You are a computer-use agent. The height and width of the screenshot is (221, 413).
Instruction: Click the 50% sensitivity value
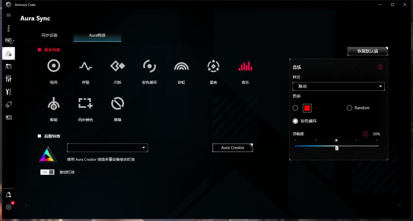point(377,134)
